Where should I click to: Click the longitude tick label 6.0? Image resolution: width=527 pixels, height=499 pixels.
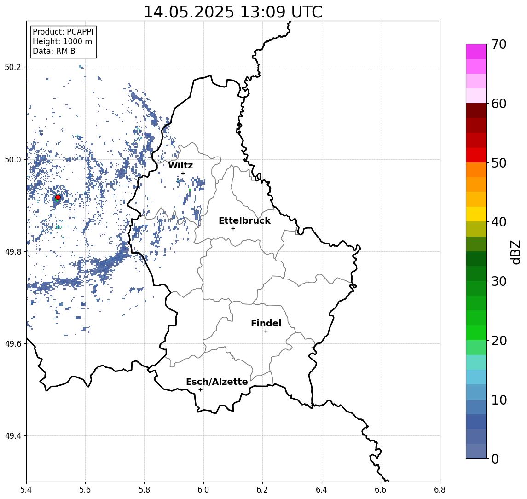[x=204, y=490]
